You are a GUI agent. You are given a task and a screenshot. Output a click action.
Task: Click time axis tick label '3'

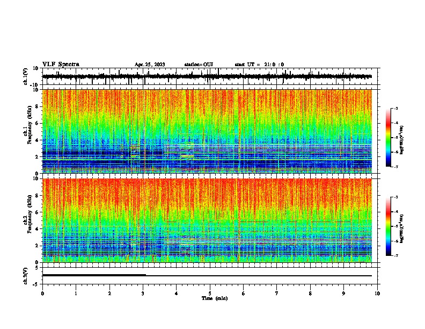point(143,294)
